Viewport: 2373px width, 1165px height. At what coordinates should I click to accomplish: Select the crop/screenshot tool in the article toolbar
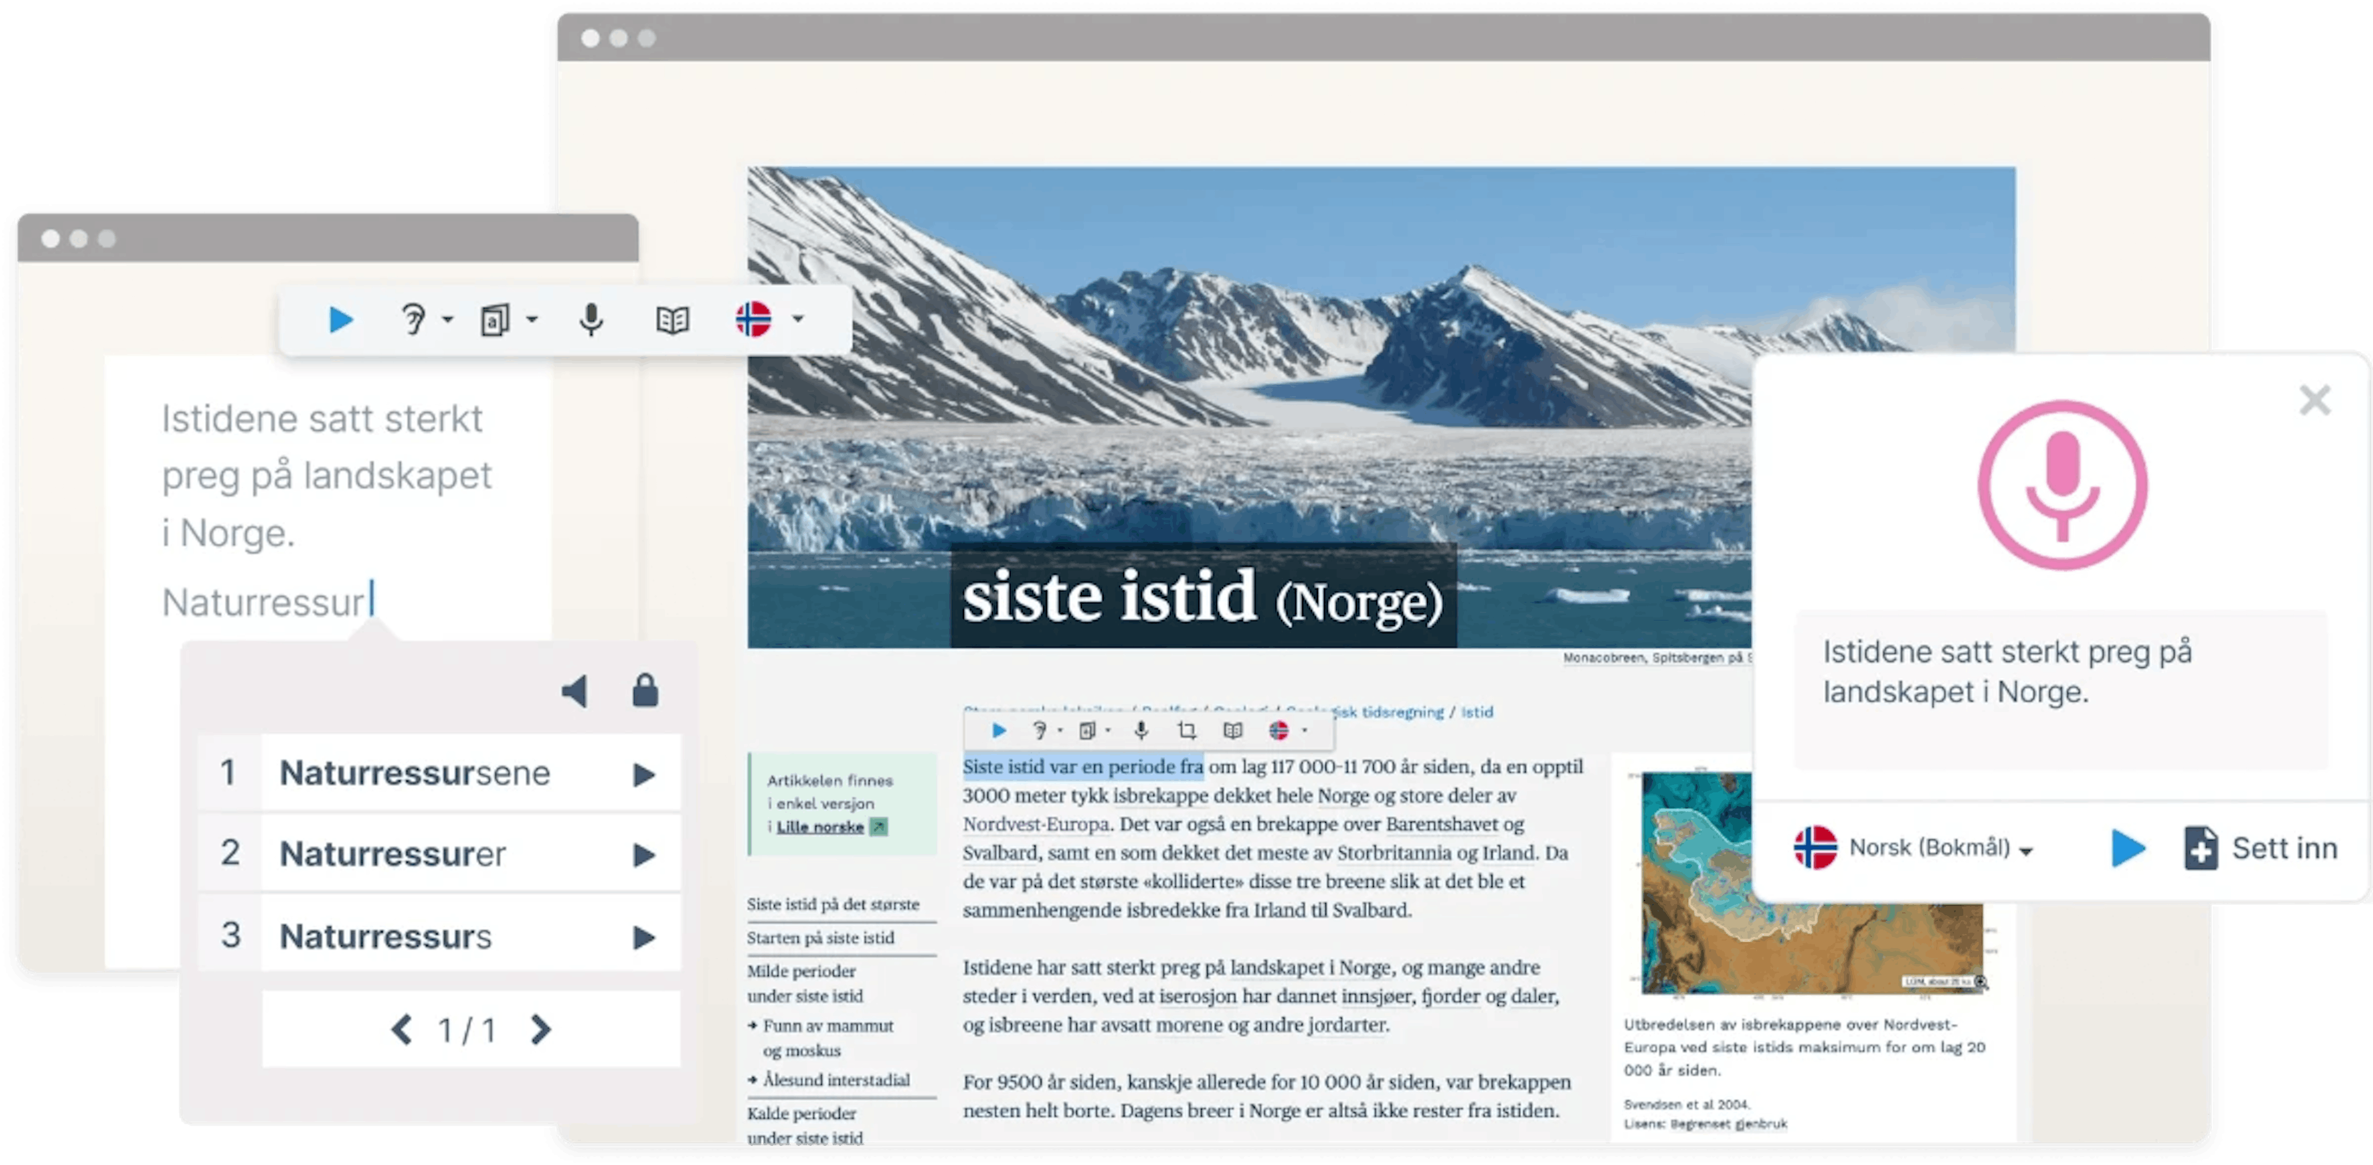(x=1187, y=731)
